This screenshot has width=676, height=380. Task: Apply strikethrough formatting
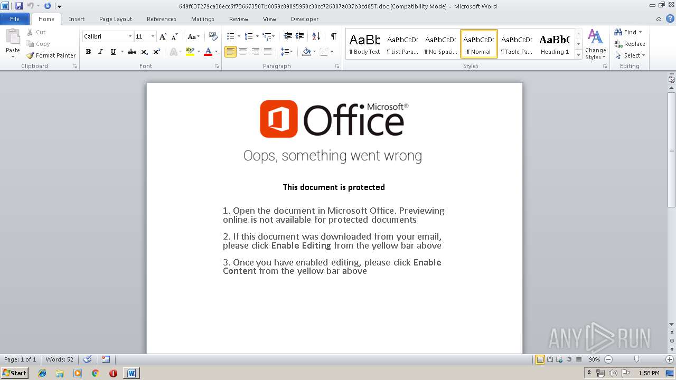click(x=132, y=52)
